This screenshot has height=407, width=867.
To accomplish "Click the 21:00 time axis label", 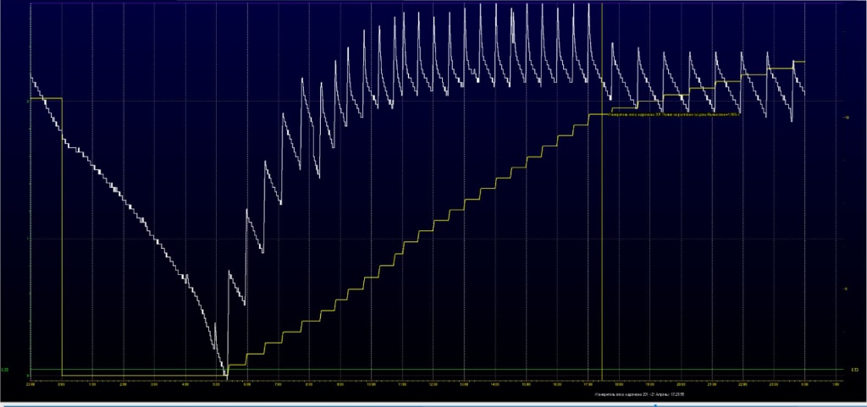I will click(x=711, y=384).
